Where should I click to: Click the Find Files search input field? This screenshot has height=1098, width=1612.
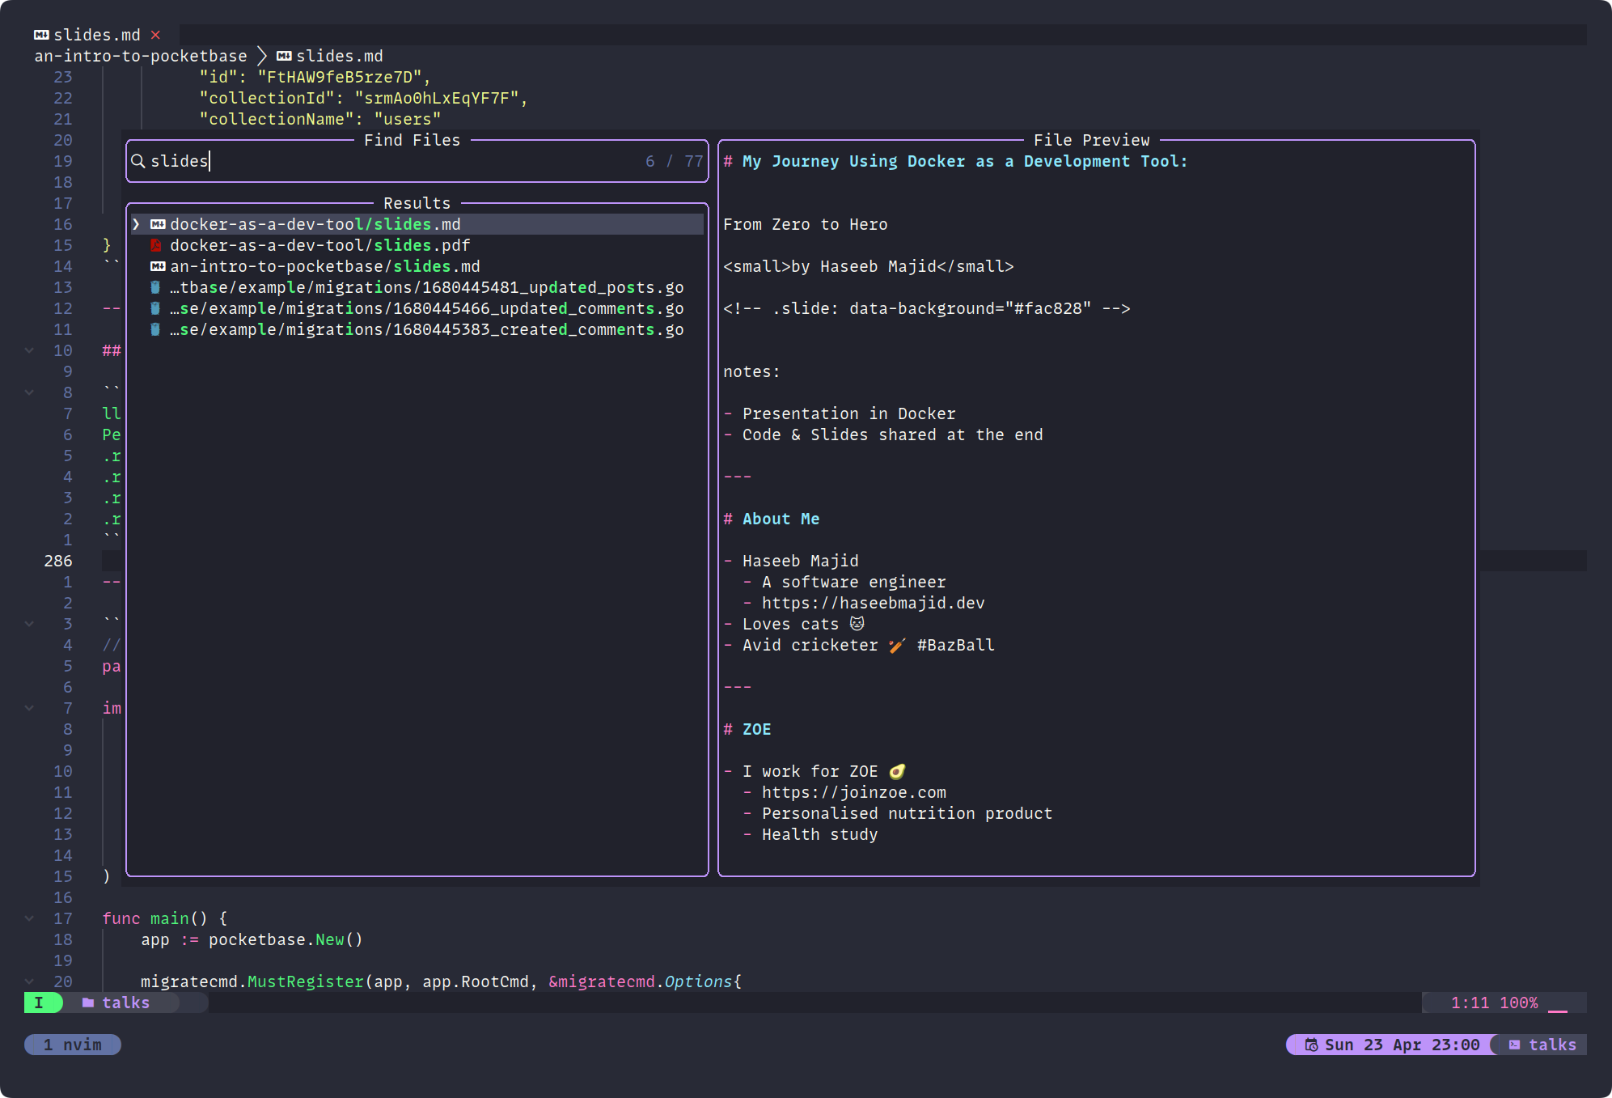(415, 160)
